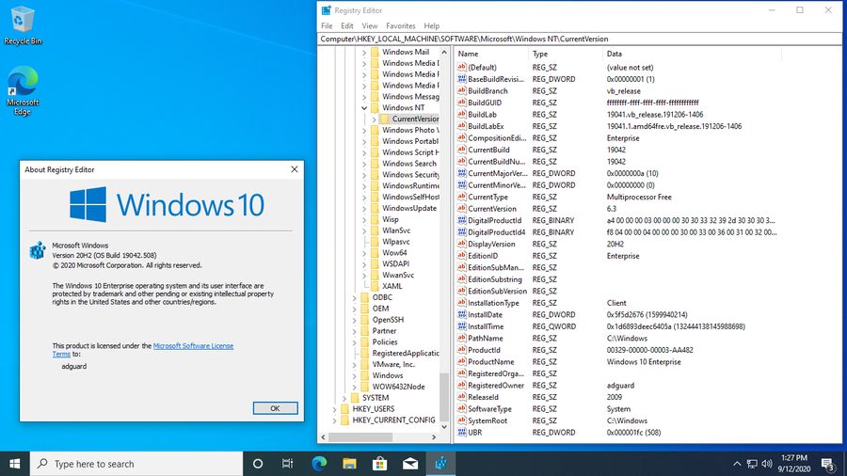Select the EditionID value name

483,256
